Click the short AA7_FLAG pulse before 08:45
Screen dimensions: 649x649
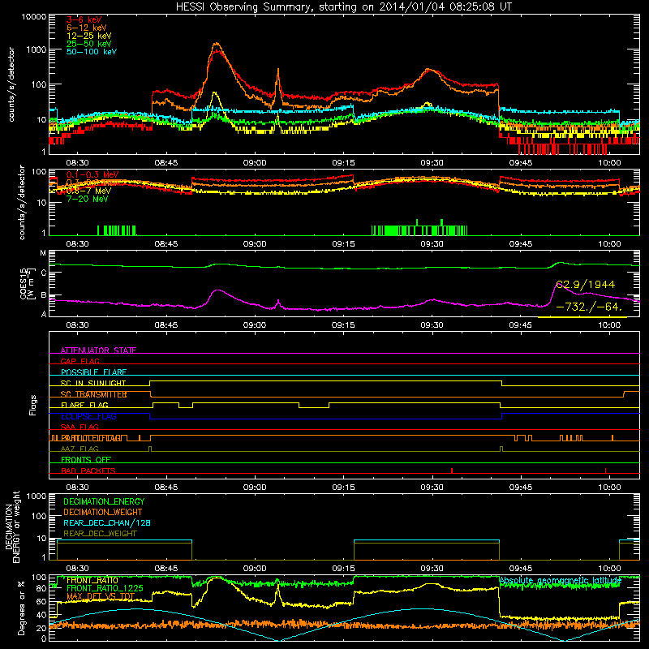coord(150,449)
